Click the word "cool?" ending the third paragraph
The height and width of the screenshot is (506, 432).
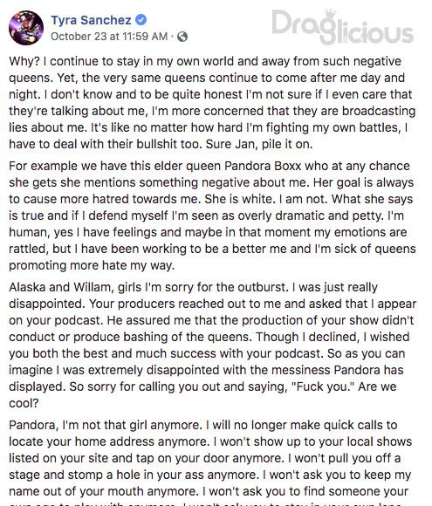pos(24,403)
